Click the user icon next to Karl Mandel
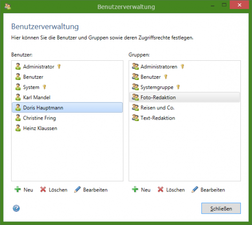This screenshot has width=252, height=225. click(18, 97)
